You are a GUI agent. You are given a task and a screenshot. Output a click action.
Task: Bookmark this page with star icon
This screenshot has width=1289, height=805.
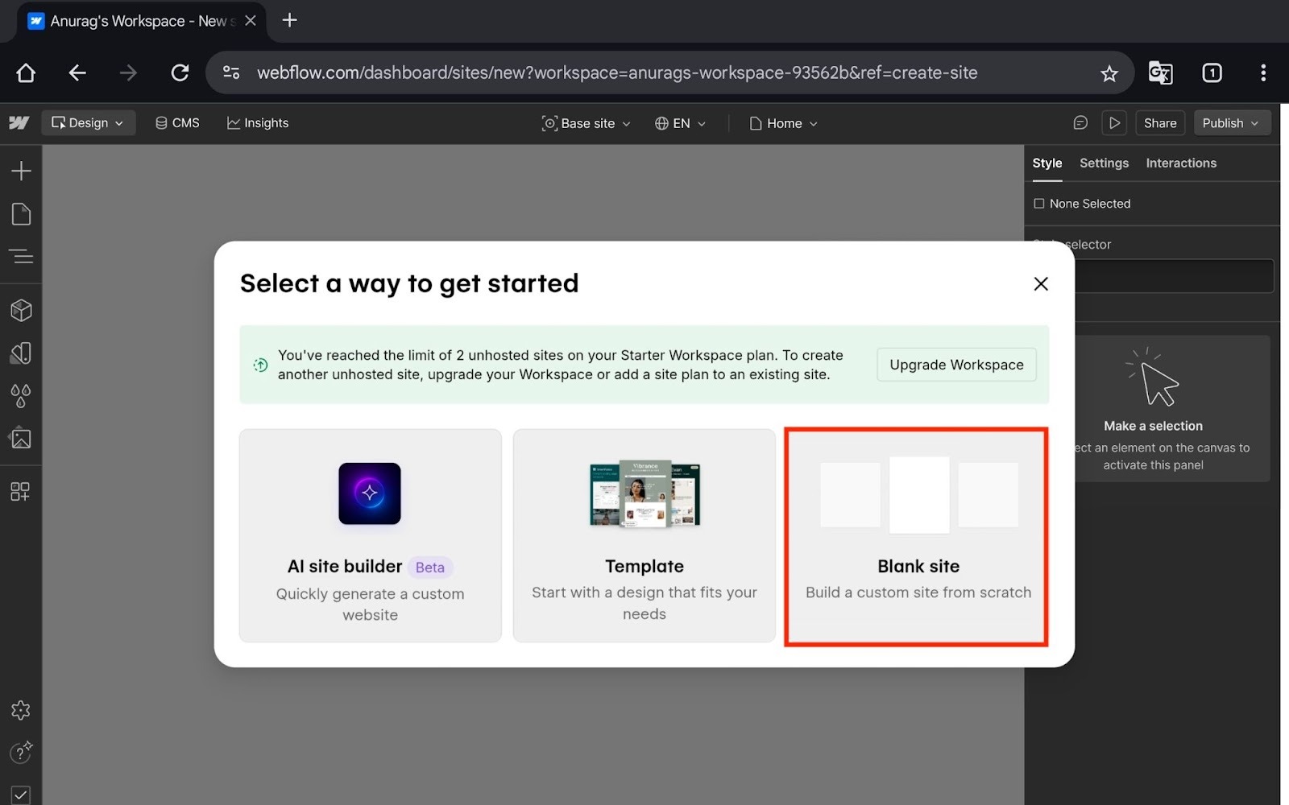(x=1109, y=74)
